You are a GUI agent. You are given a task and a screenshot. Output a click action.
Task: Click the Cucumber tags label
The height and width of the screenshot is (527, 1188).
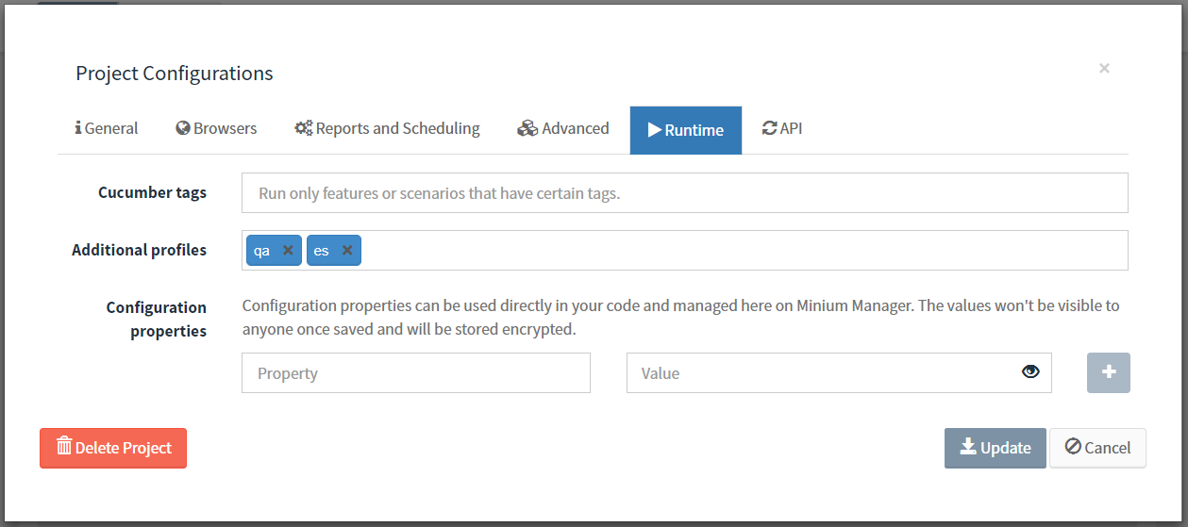tap(152, 192)
